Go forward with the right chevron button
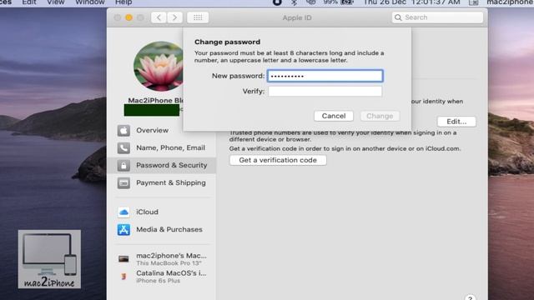This screenshot has height=300, width=534. coord(174,17)
